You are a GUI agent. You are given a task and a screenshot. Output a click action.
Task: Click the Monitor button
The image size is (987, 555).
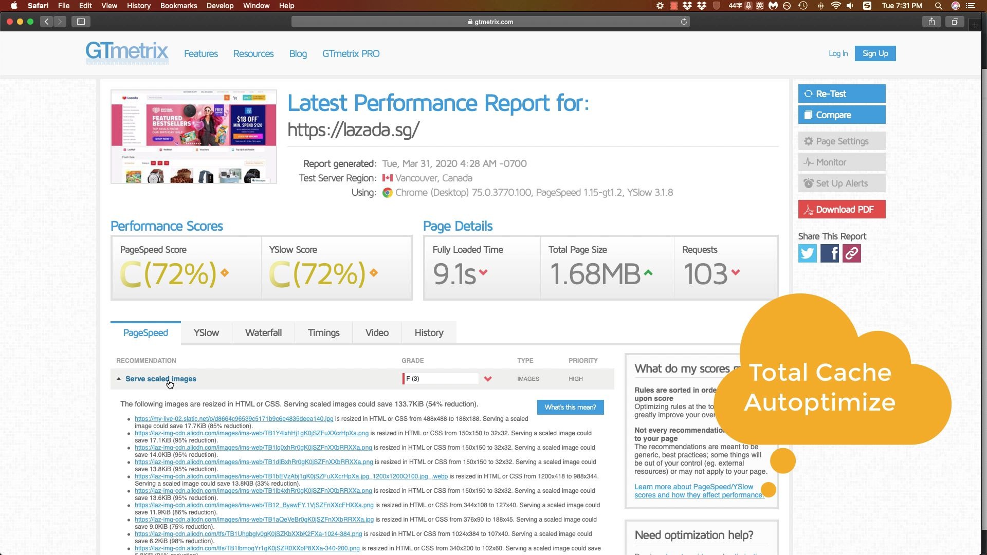[x=842, y=162]
